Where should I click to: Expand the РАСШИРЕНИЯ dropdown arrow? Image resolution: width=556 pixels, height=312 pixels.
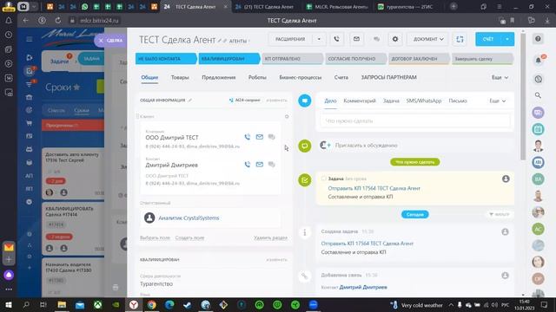click(319, 39)
